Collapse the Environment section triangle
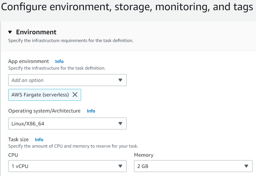Viewport: 256px width, 176px height. coord(10,32)
